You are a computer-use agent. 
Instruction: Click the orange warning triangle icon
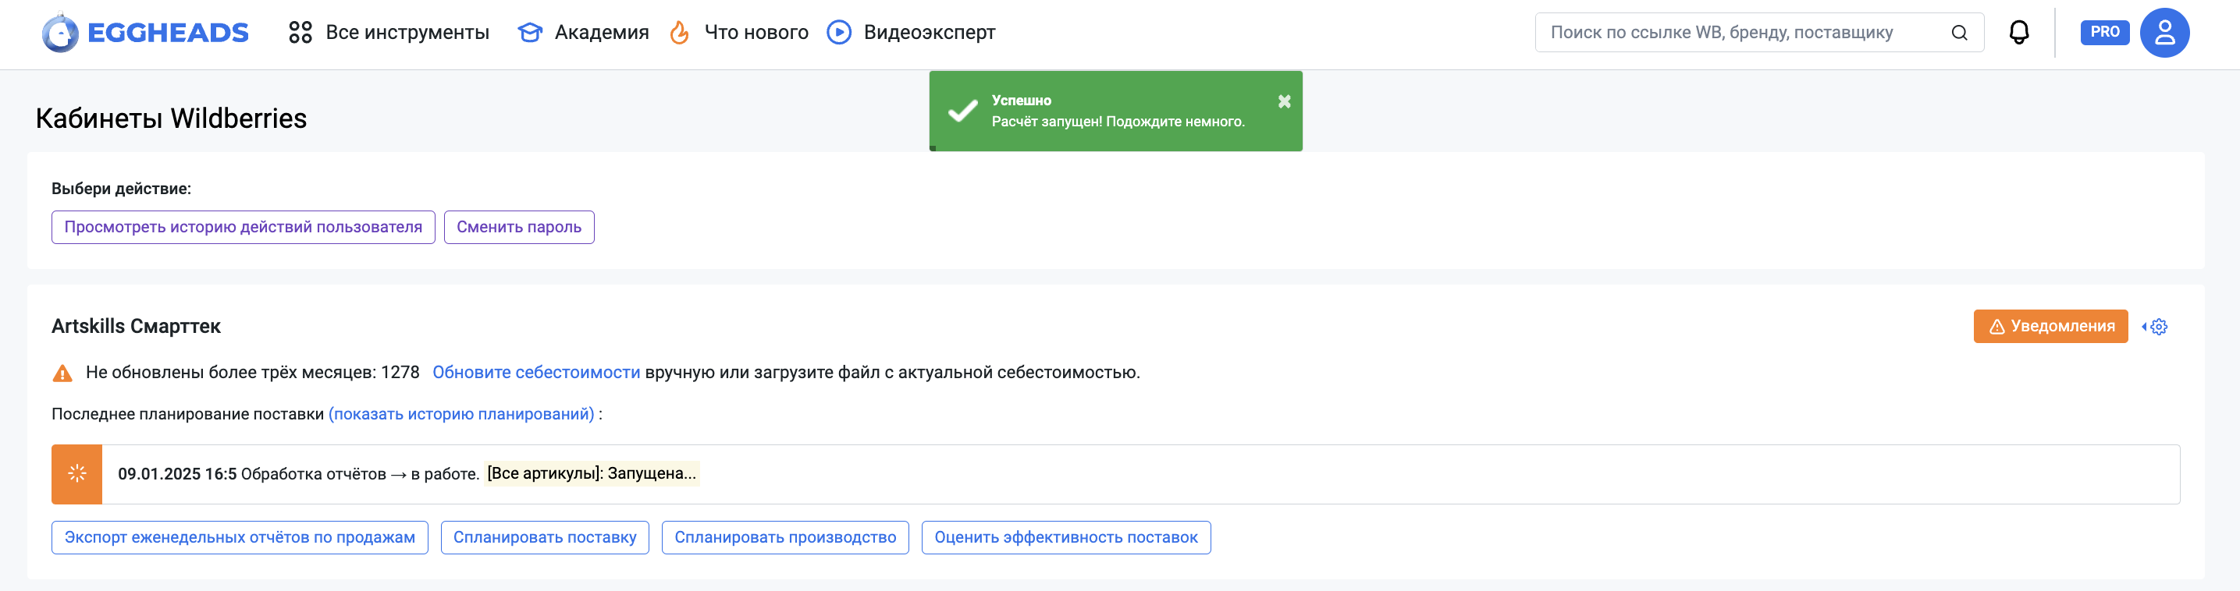62,373
